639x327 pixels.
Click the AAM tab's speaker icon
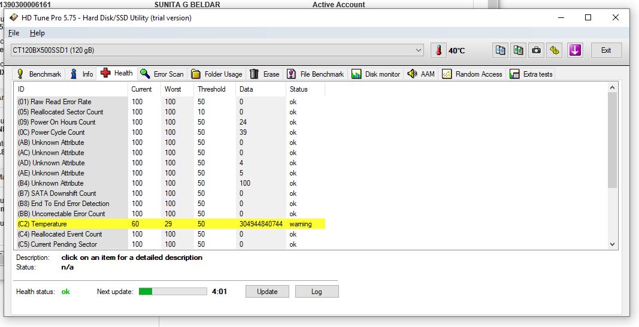point(412,74)
